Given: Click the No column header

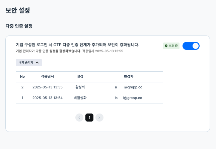Looking at the screenshot, I should pyautogui.click(x=22, y=76).
